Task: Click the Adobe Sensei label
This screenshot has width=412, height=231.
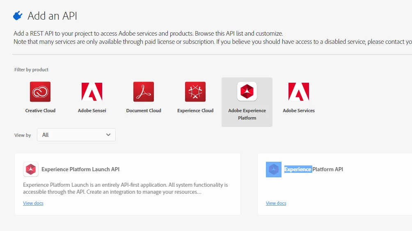Action: tap(92, 111)
